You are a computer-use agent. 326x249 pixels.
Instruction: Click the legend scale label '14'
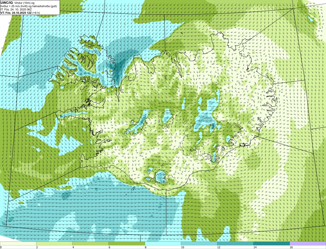coord(255,247)
